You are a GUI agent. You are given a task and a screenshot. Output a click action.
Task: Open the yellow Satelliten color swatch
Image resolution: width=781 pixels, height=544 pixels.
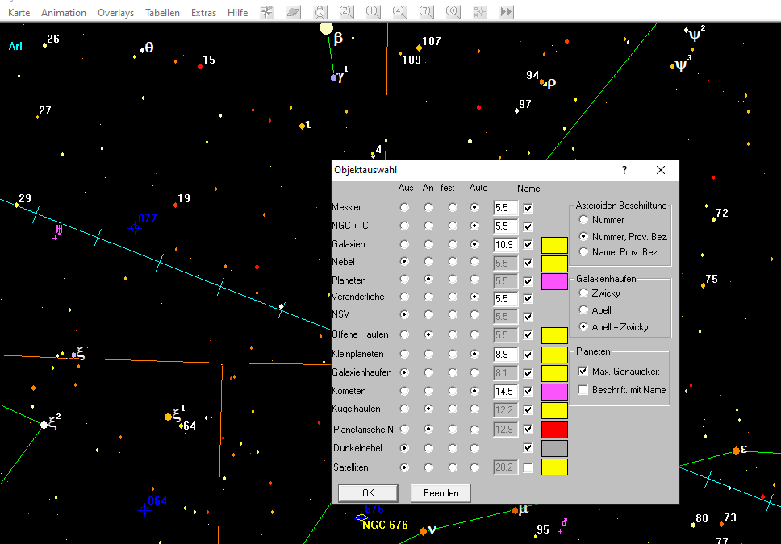coord(554,467)
